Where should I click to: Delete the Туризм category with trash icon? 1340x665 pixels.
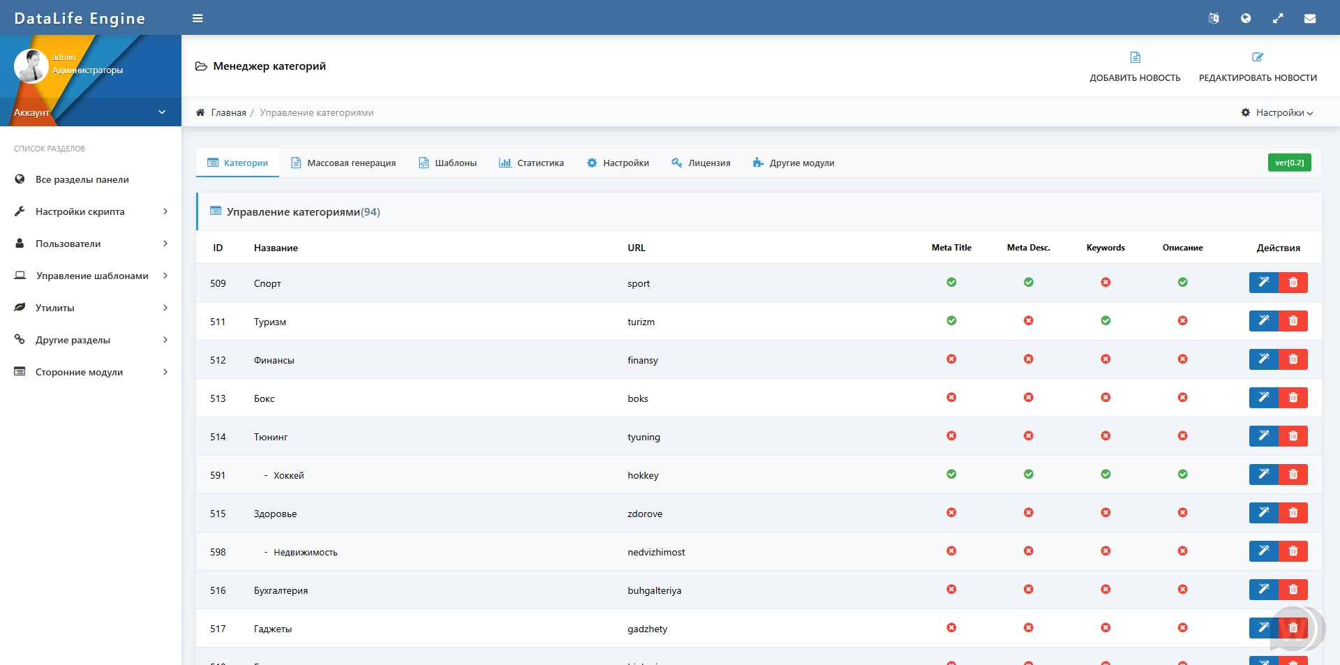(1293, 321)
